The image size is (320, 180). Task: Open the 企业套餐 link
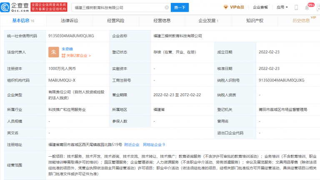point(260,7)
